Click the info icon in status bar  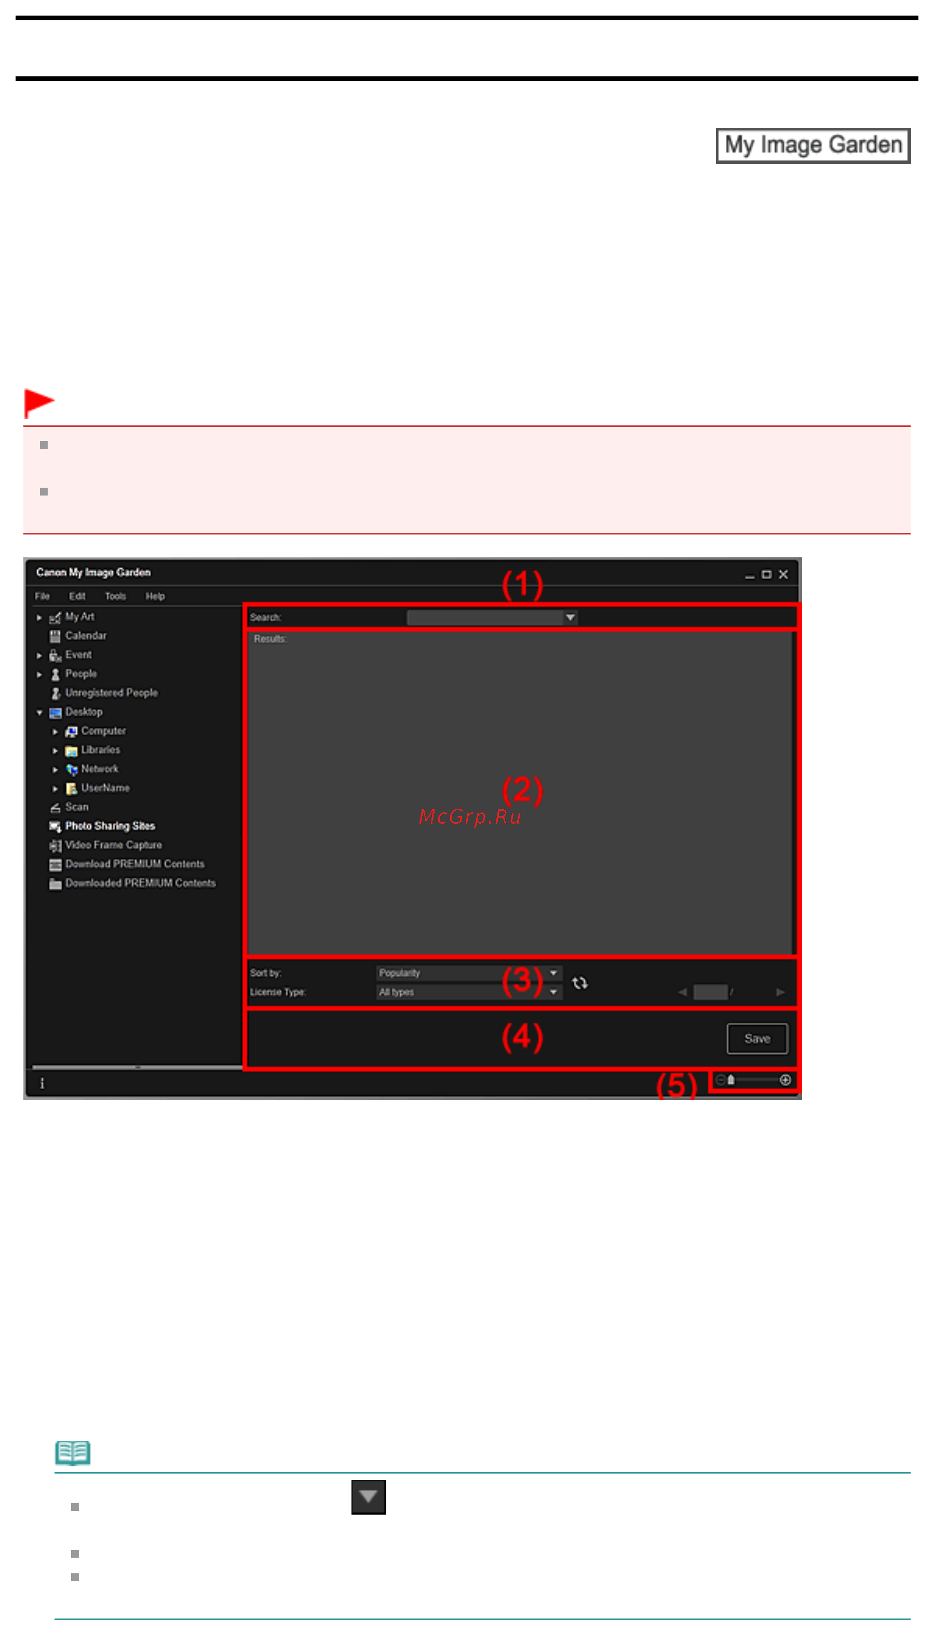[x=43, y=1083]
